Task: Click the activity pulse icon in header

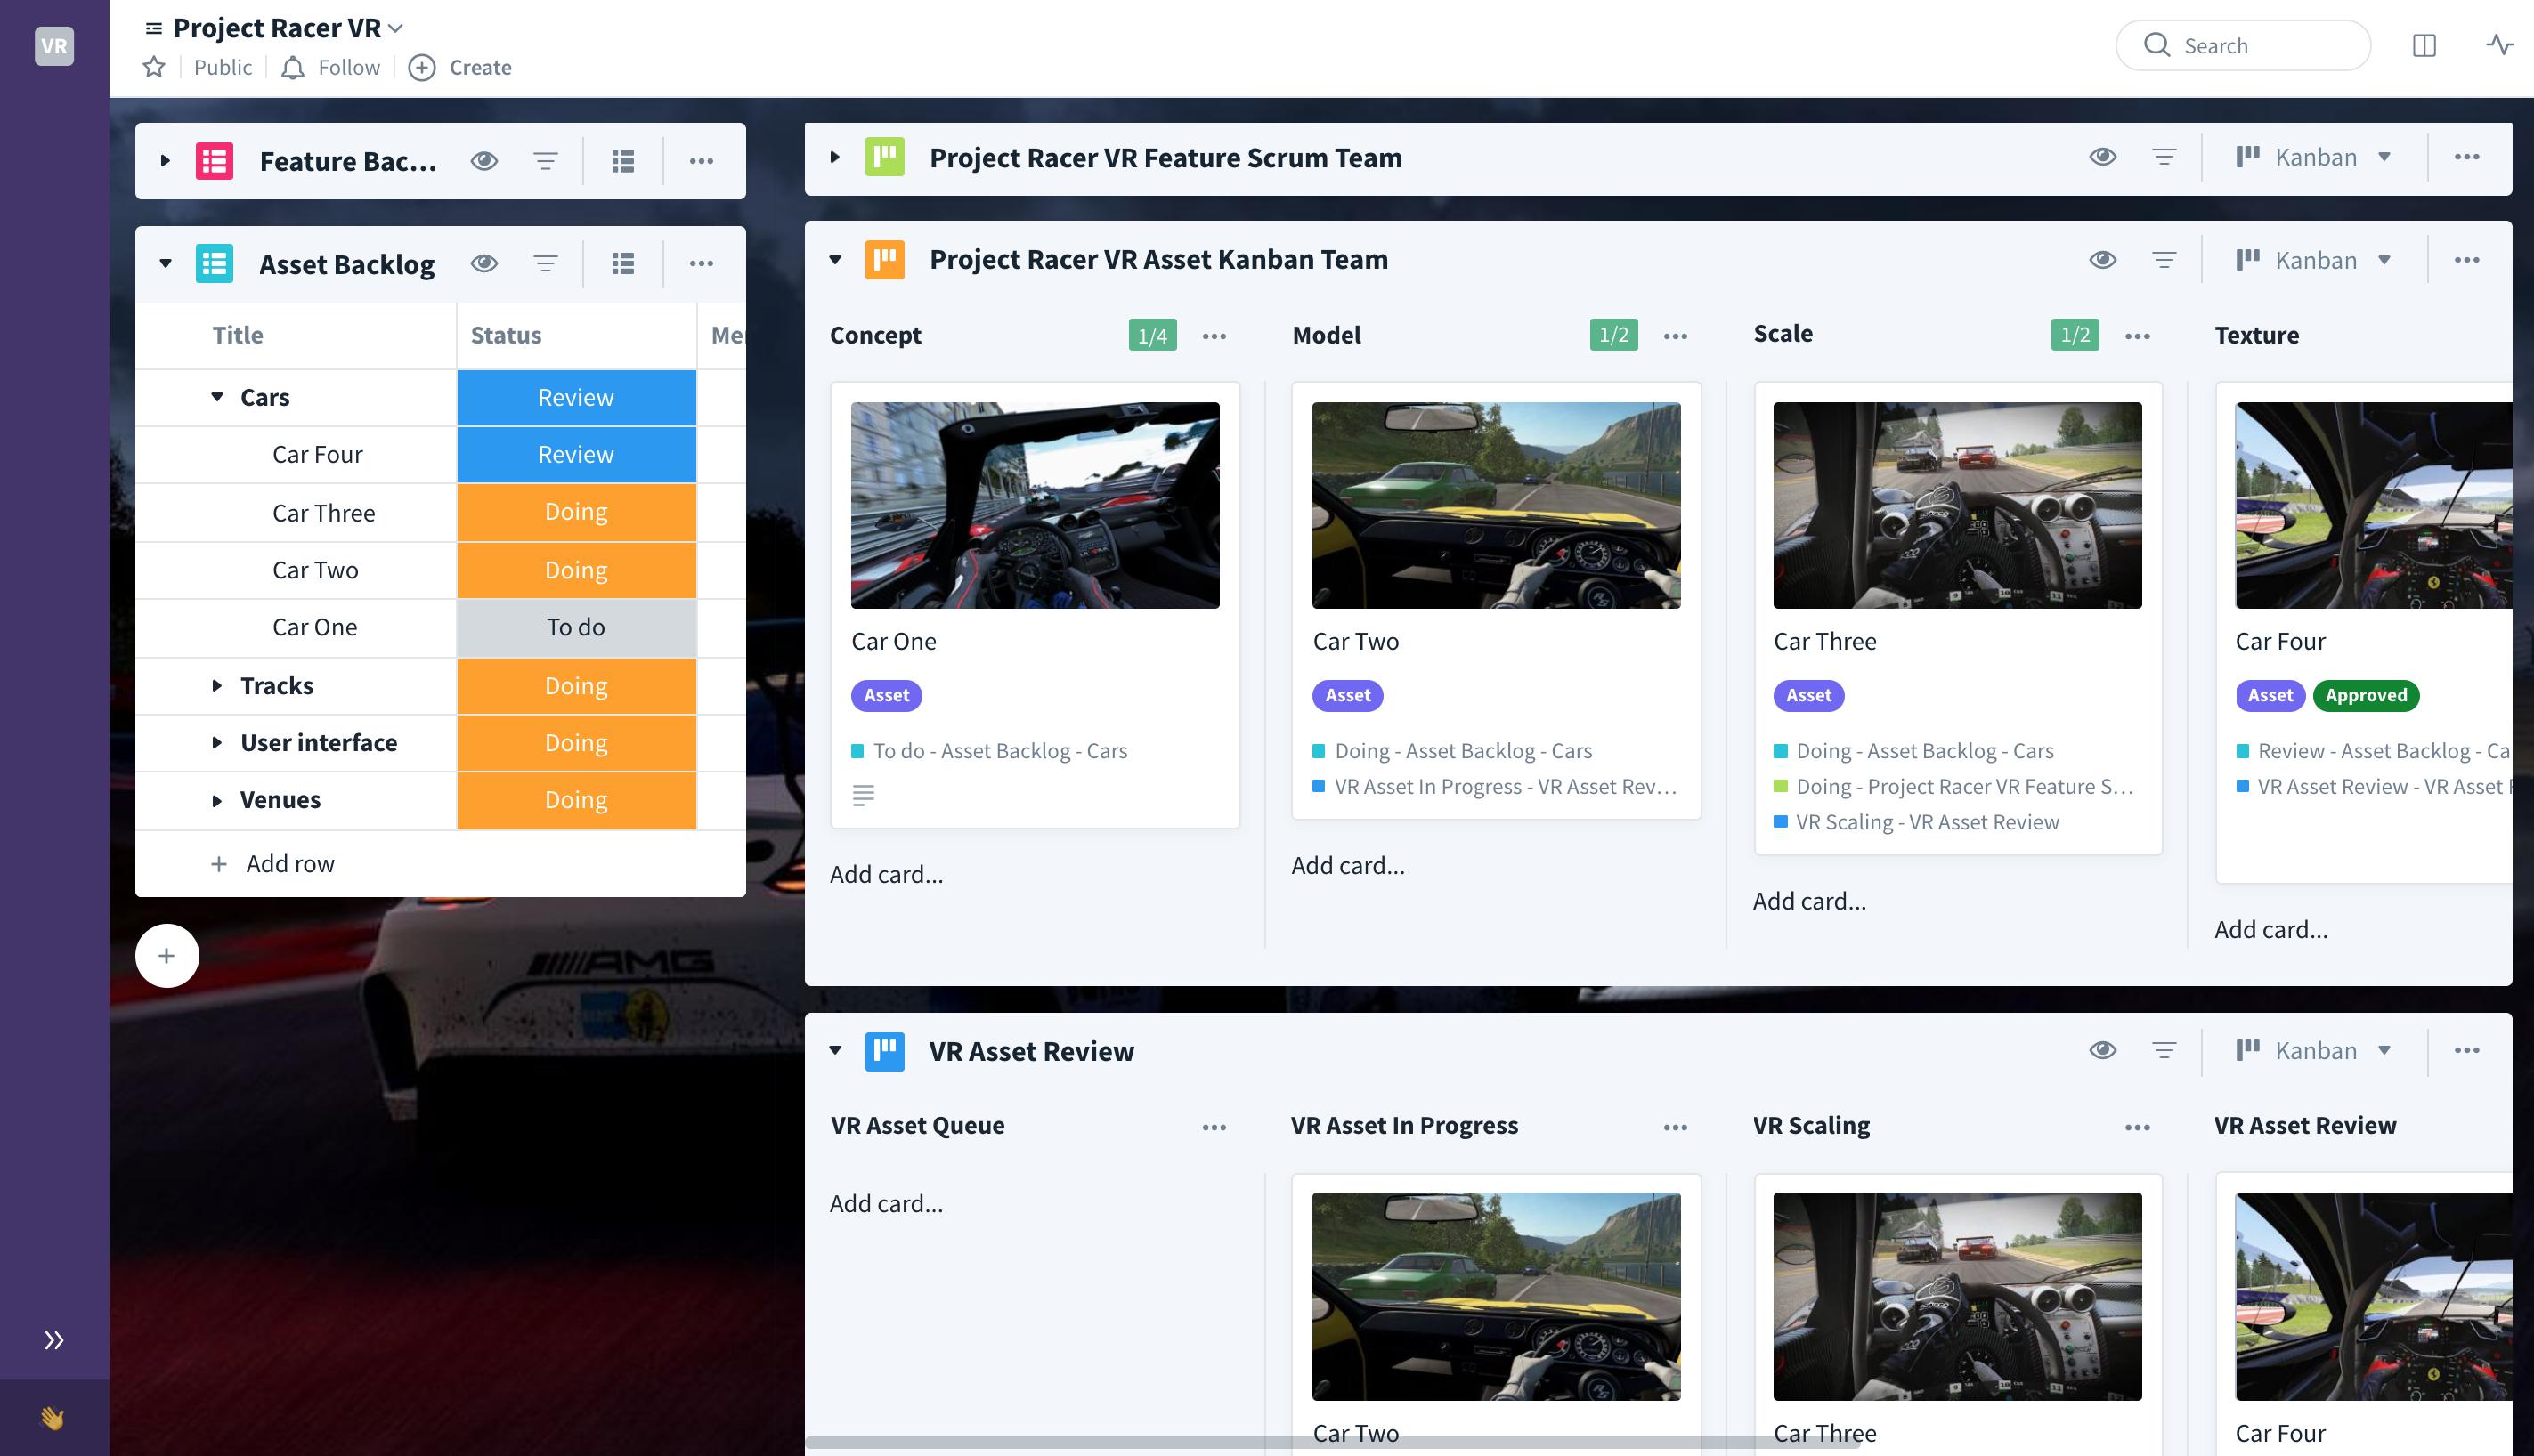Action: [x=2499, y=45]
